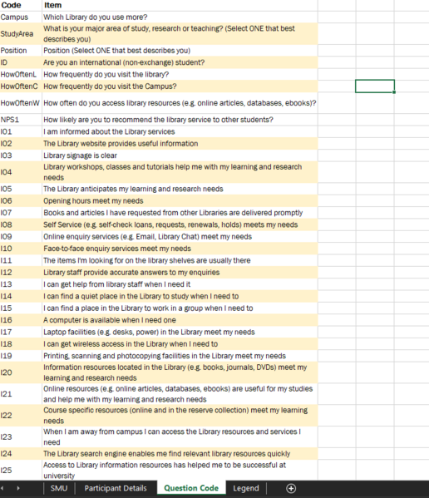Select the Position code cell
Screen dimensions: 429x498
[x=21, y=51]
